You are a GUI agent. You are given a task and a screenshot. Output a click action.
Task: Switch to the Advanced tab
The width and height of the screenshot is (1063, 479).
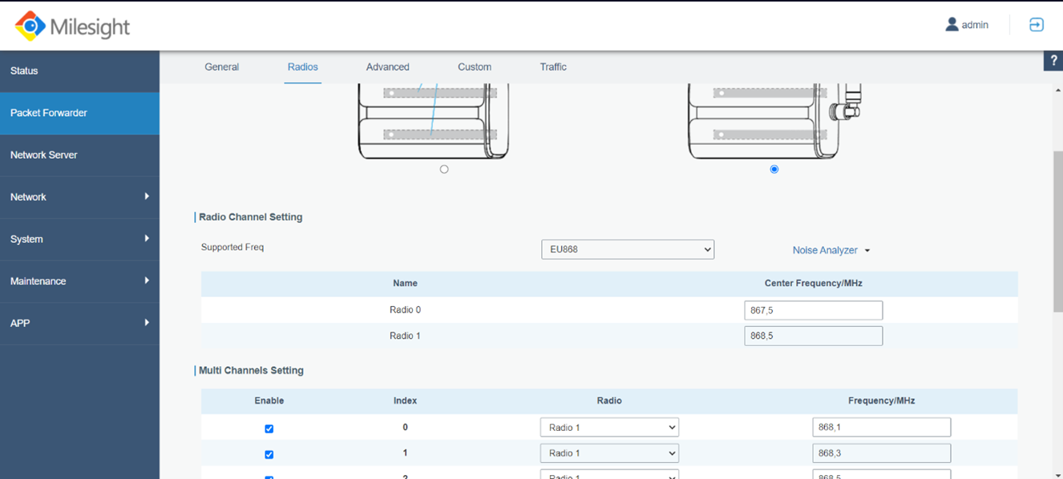387,67
